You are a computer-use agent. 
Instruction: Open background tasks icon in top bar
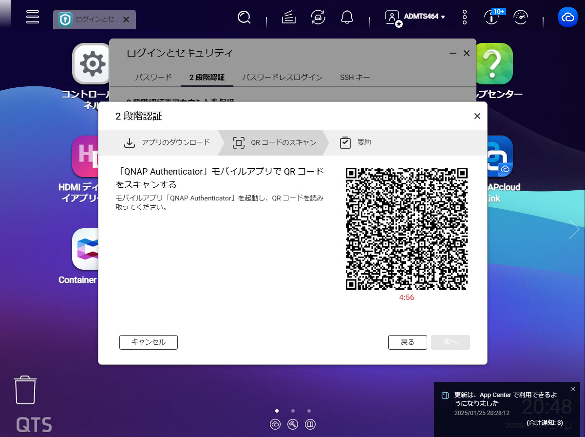click(x=289, y=18)
